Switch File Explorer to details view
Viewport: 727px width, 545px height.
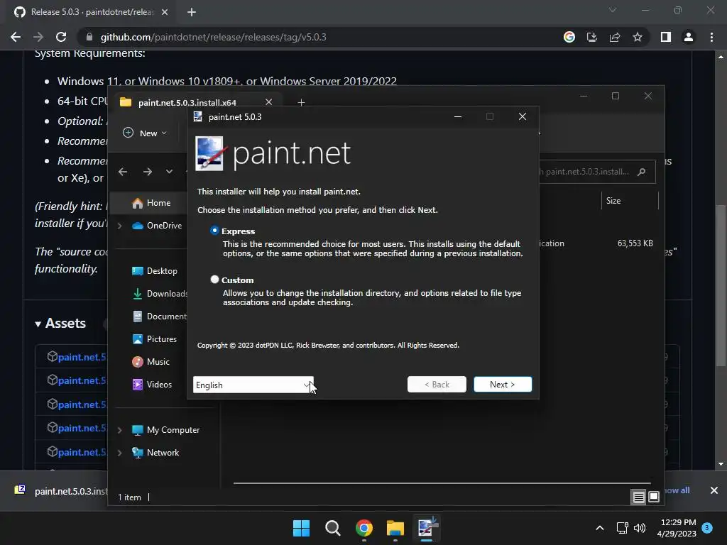tap(638, 497)
